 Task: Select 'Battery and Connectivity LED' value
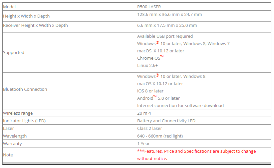pos(166,121)
